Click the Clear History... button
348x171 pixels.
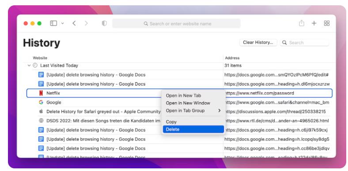[258, 42]
